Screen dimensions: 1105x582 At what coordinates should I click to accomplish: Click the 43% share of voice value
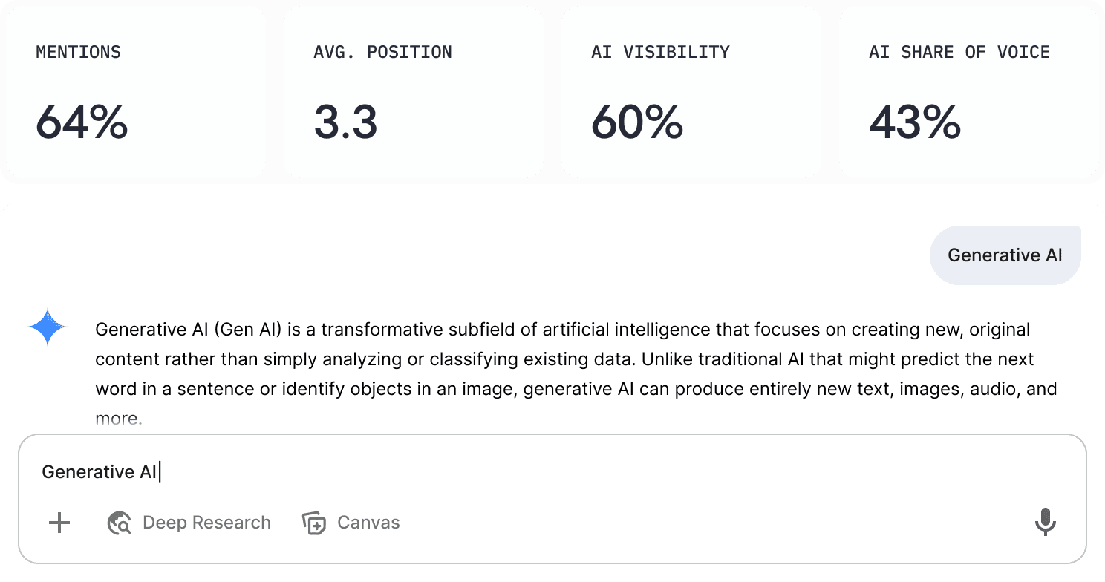(915, 122)
